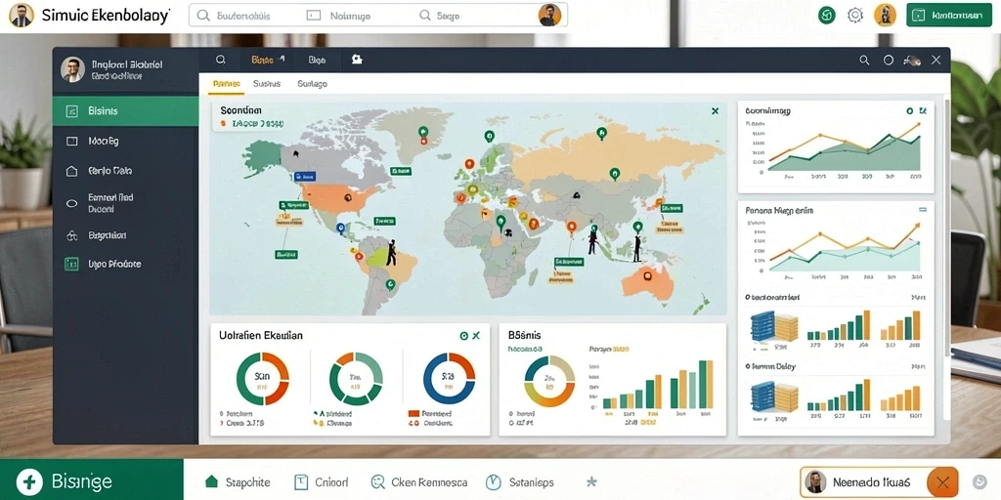Click the orange United States region on map
Image resolution: width=1001 pixels, height=500 pixels.
[334, 198]
